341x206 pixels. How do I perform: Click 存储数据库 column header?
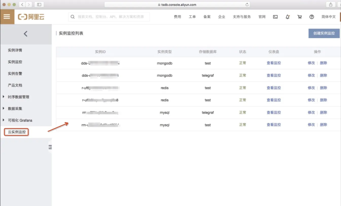208,52
